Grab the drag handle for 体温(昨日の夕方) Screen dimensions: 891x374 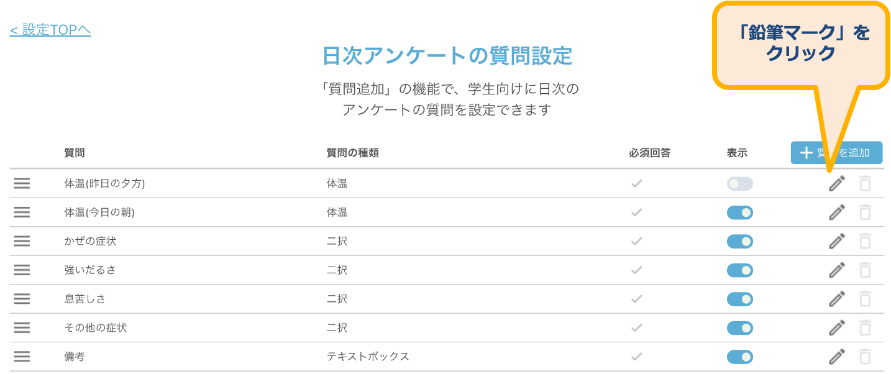pyautogui.click(x=22, y=184)
